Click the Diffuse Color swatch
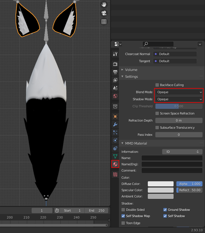Screen dimensions: 205x233 160,184
